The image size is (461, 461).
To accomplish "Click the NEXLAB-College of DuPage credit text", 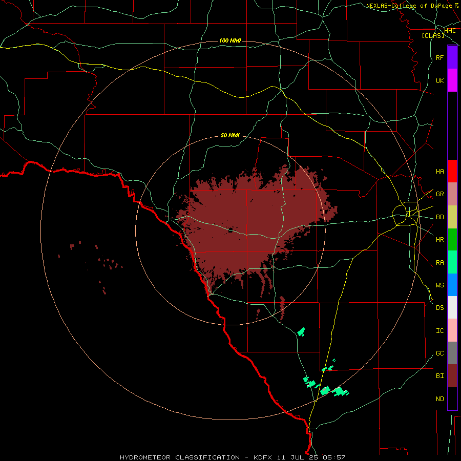I will [409, 6].
